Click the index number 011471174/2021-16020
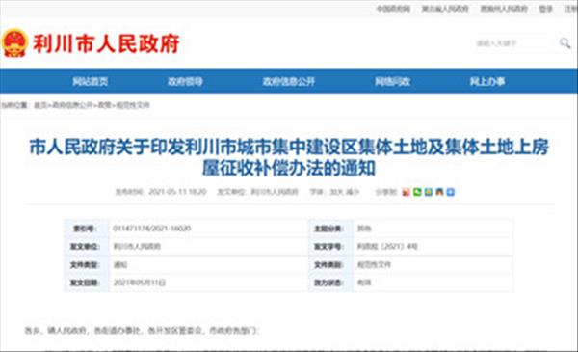The height and width of the screenshot is (352, 578). (x=152, y=229)
